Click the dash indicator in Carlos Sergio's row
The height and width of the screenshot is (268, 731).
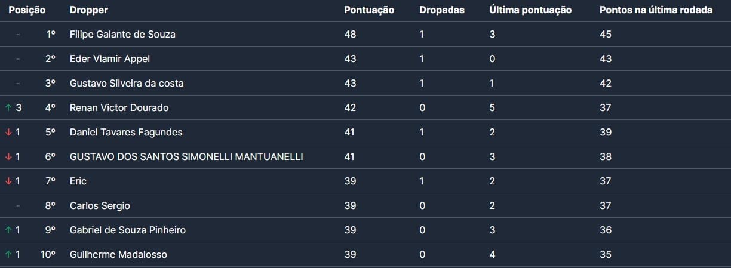[18, 206]
